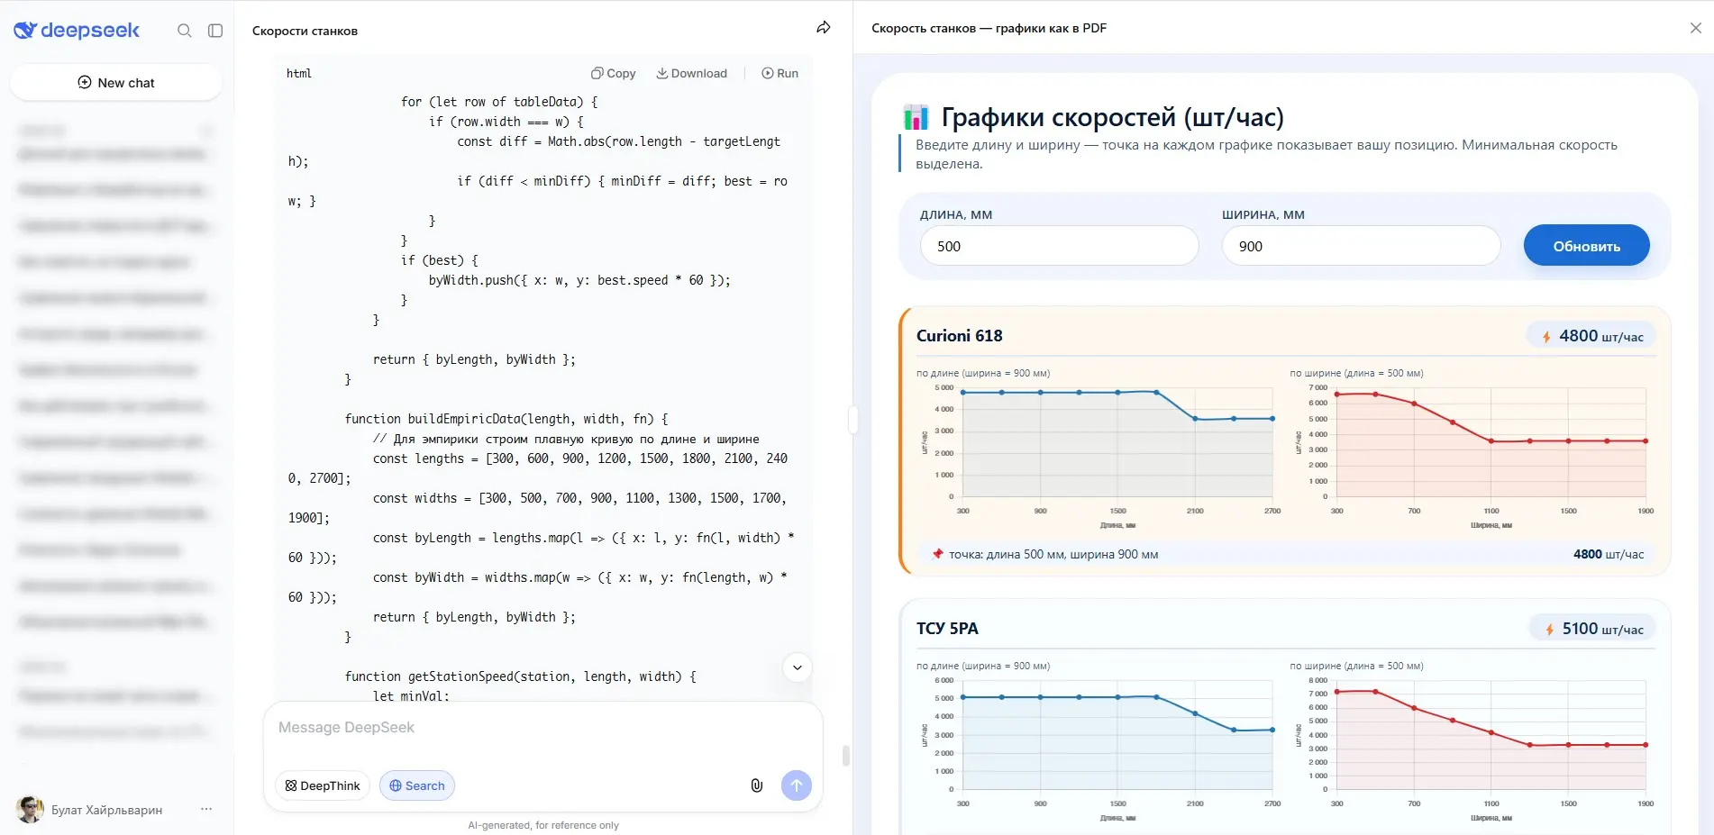Send the message with the arrow button
The image size is (1714, 835).
796,785
